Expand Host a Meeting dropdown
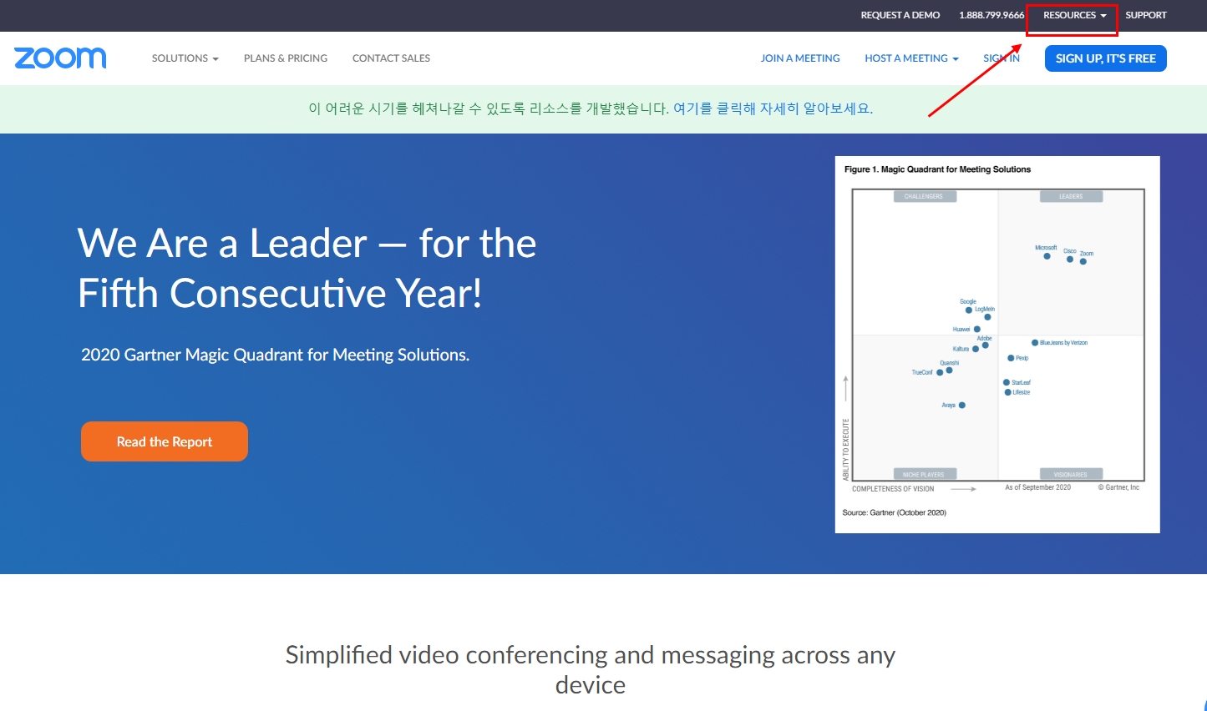 (x=911, y=58)
